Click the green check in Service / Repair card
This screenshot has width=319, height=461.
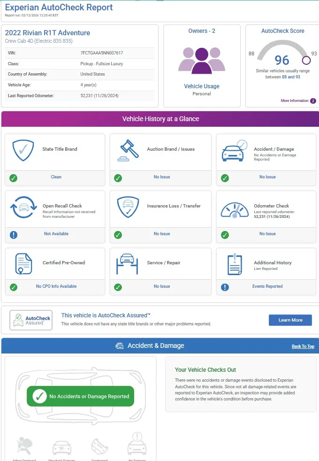click(x=118, y=287)
